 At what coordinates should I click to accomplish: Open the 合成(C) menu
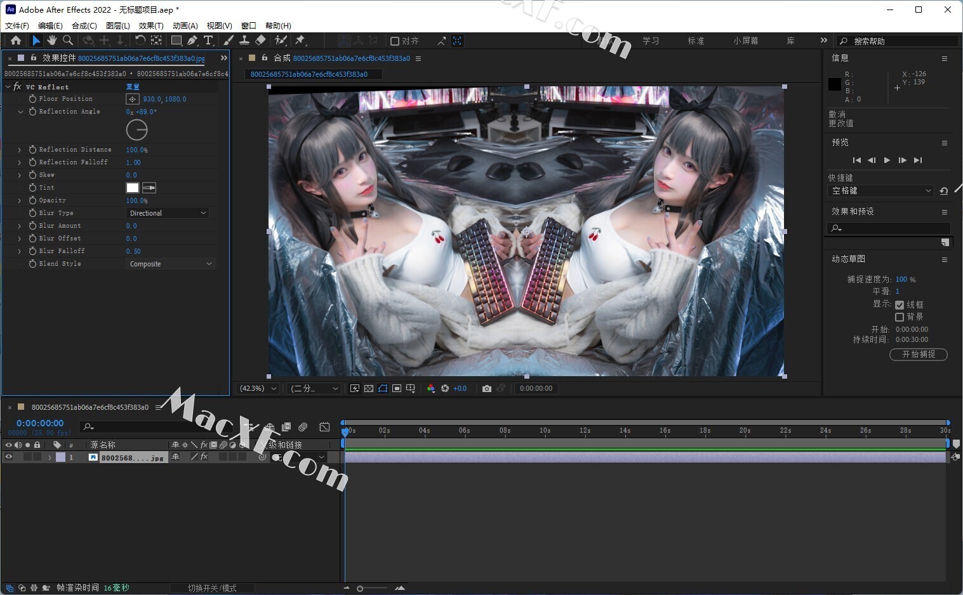click(84, 25)
